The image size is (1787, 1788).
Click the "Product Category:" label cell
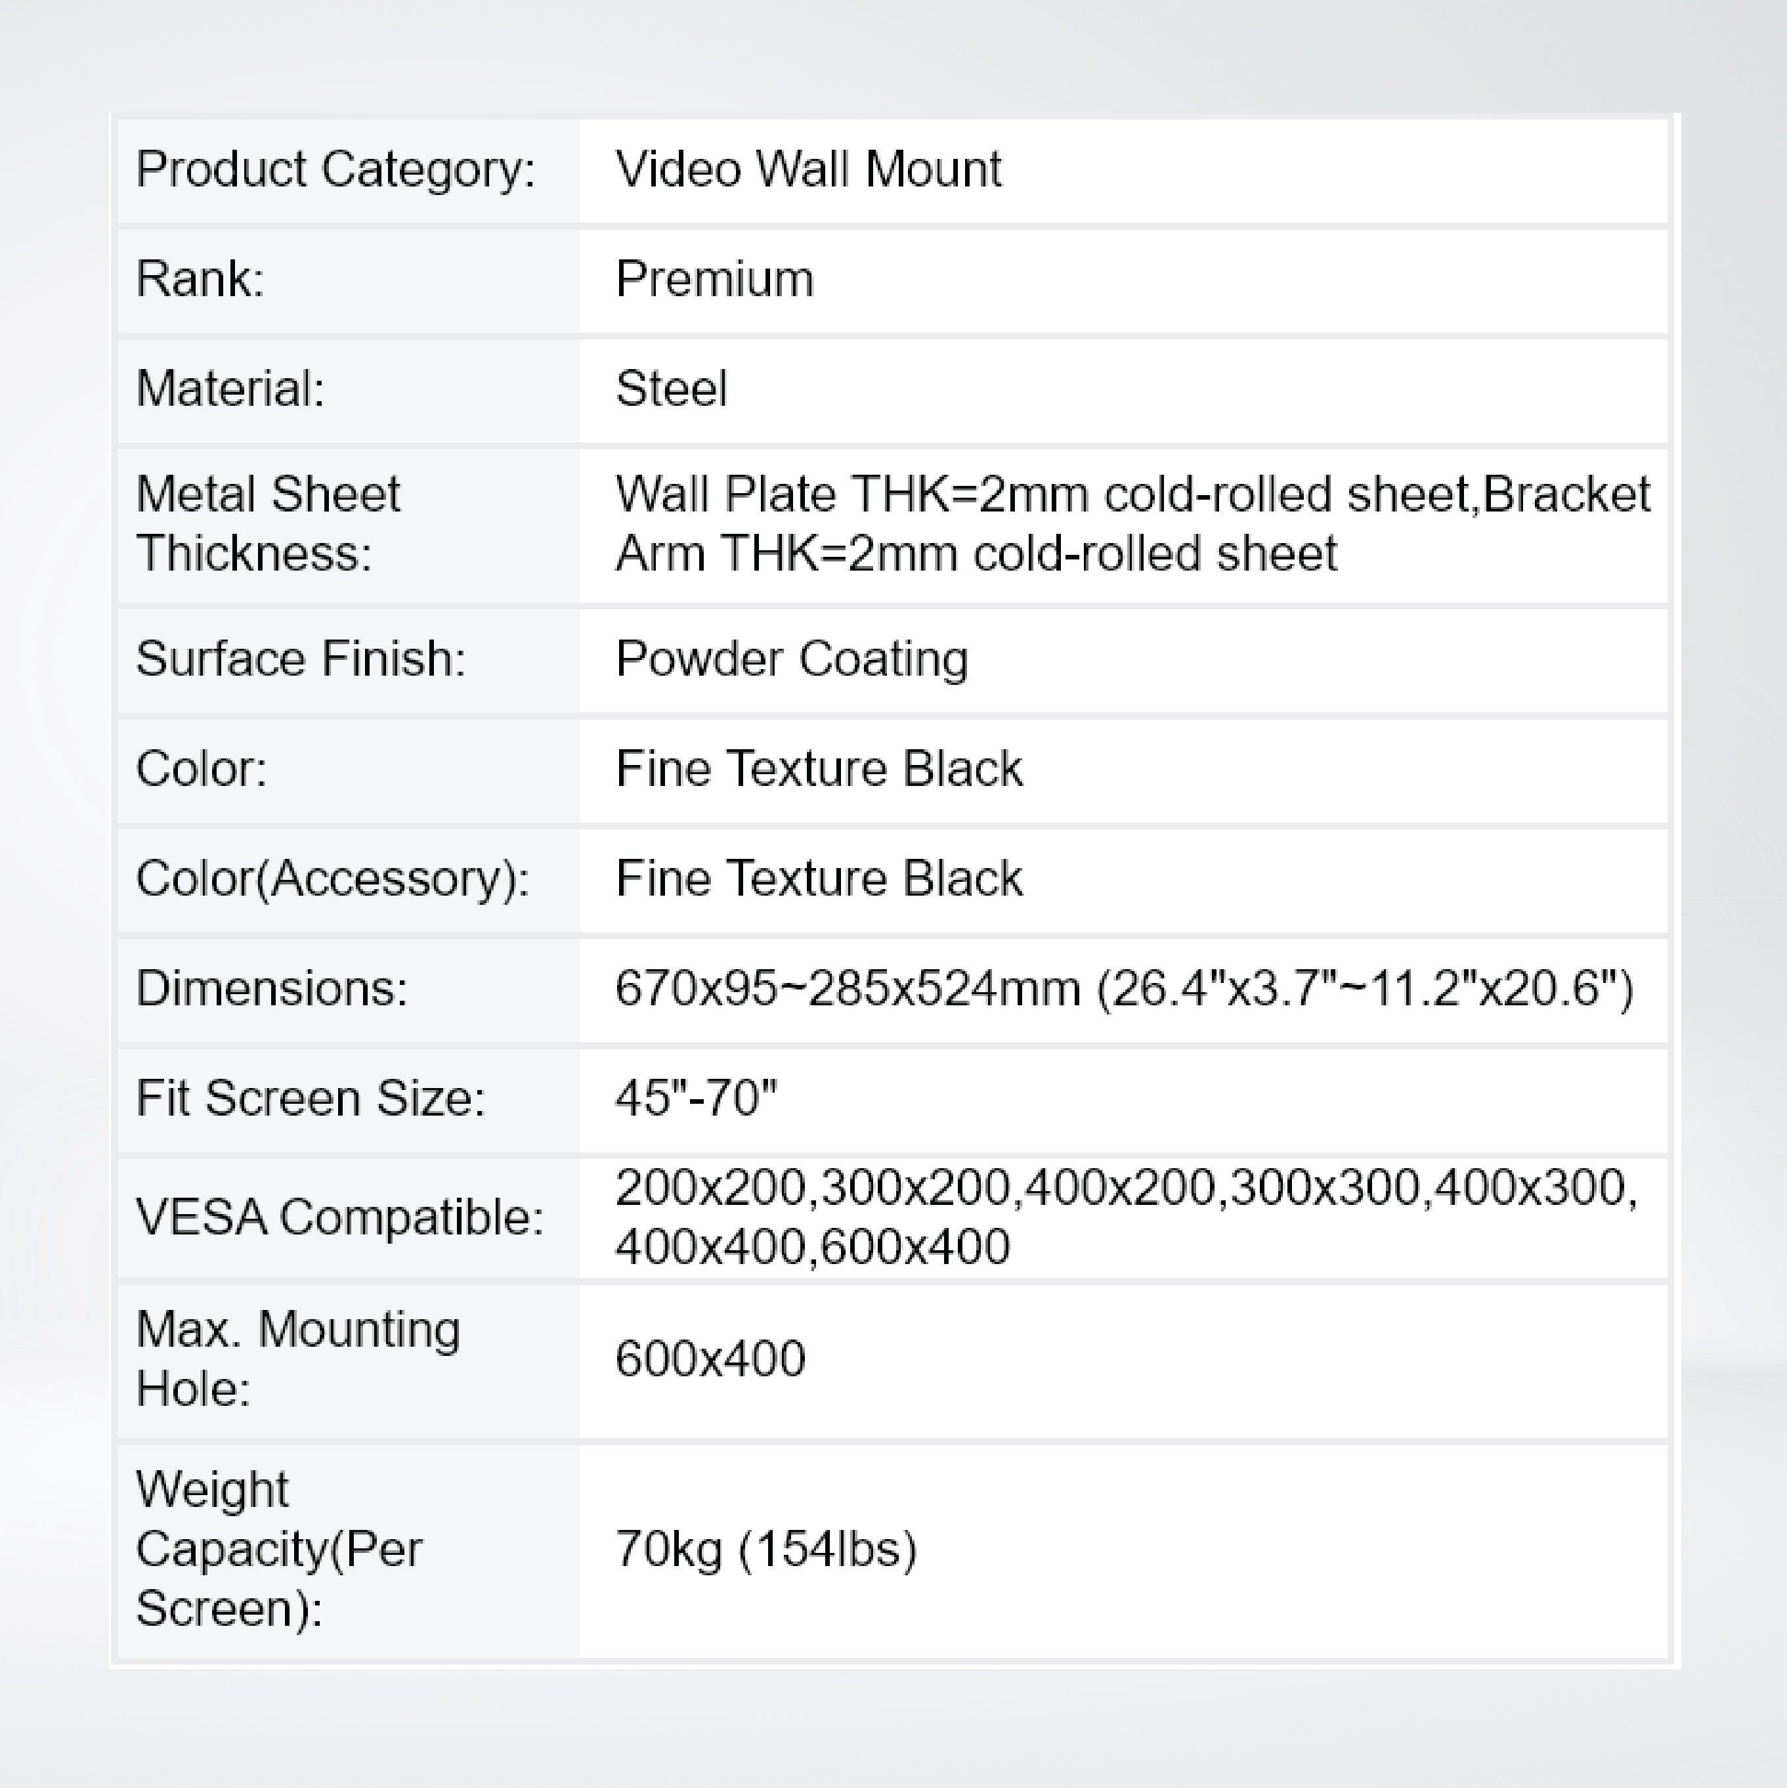[x=335, y=170]
